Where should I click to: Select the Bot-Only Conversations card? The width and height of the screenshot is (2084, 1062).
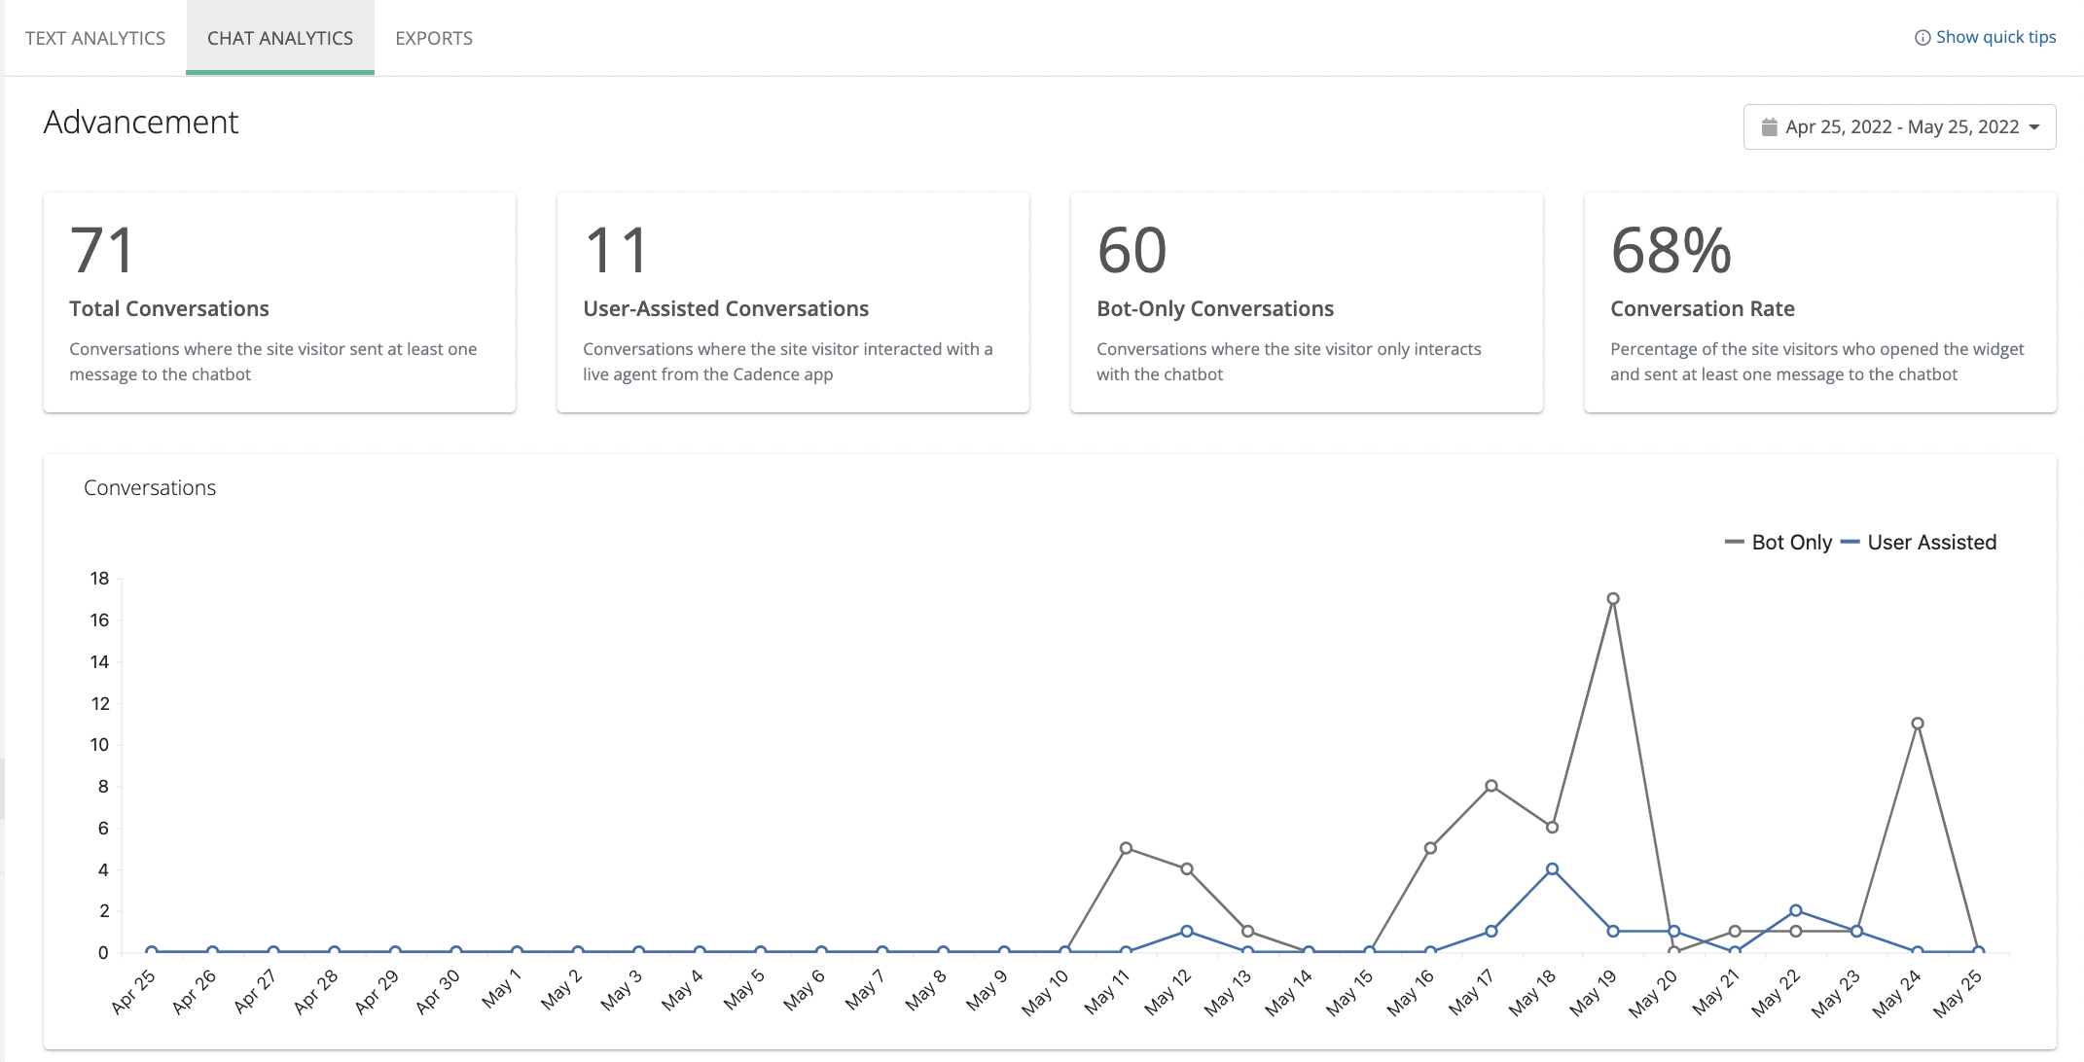(1307, 302)
